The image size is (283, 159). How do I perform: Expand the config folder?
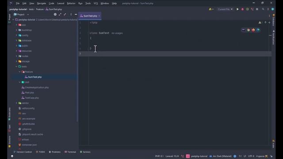(16, 35)
